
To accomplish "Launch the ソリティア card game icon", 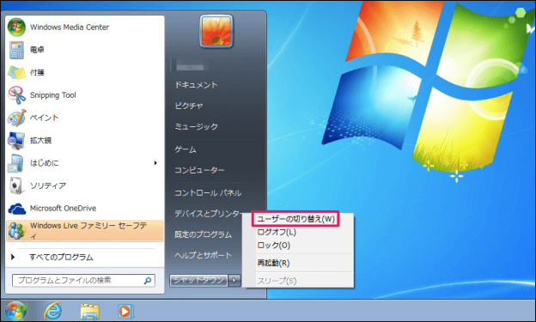I will [16, 185].
